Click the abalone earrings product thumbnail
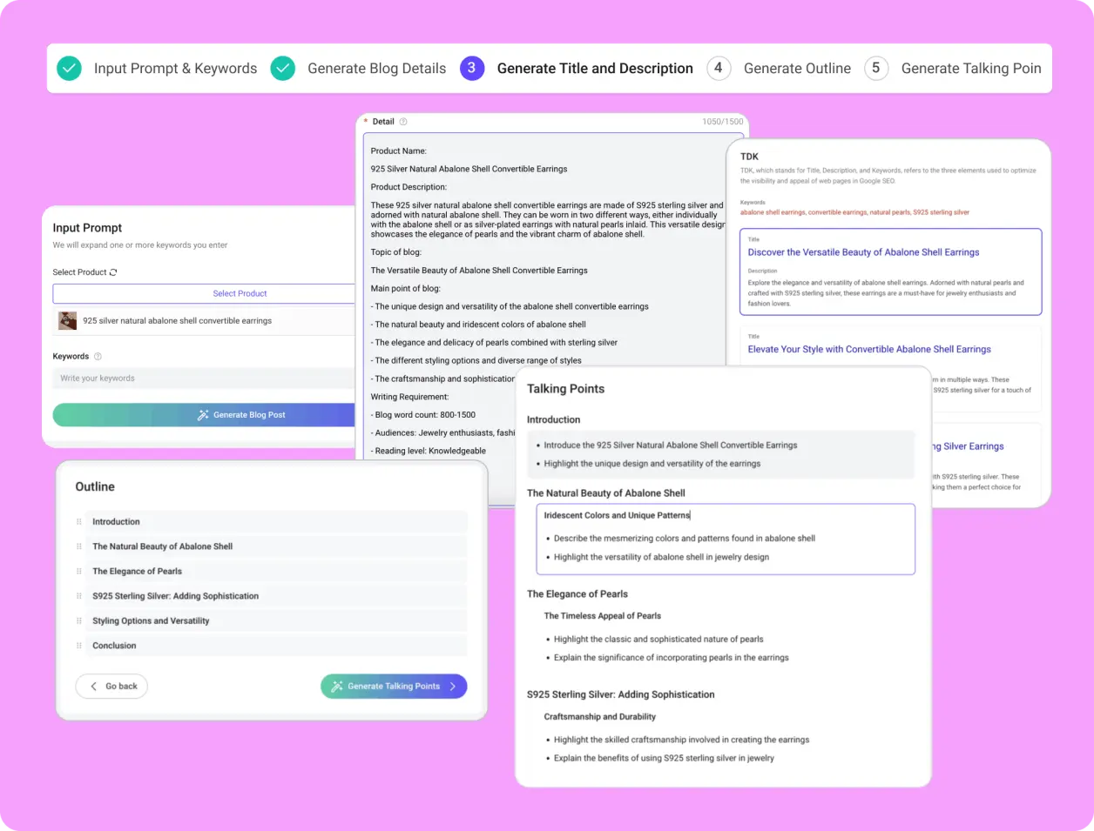The width and height of the screenshot is (1094, 831). [x=68, y=321]
